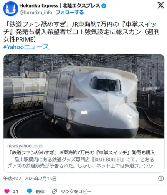This screenshot has width=167, height=195.
Task: Click the @hokuriku_info handle
Action: coord(36,13)
